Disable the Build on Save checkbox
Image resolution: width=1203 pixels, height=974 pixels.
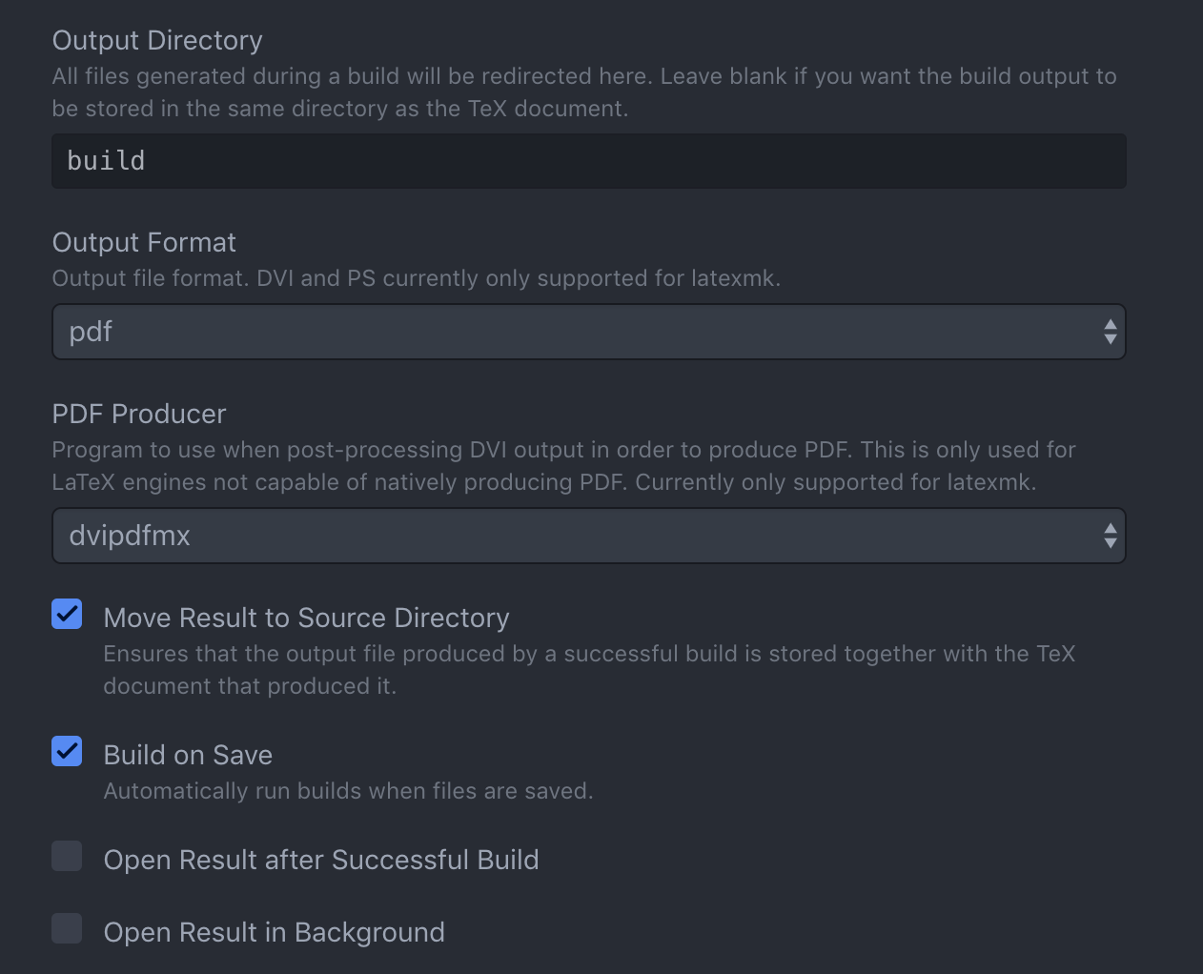(x=67, y=751)
